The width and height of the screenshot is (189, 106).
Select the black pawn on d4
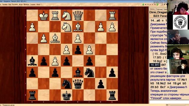coord(78,50)
